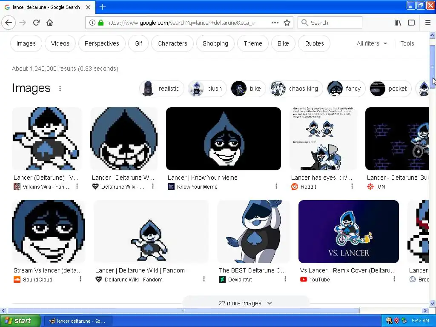Screen dimensions: 436x327
Task: Click the red shield tray icon
Action: [x=396, y=321]
